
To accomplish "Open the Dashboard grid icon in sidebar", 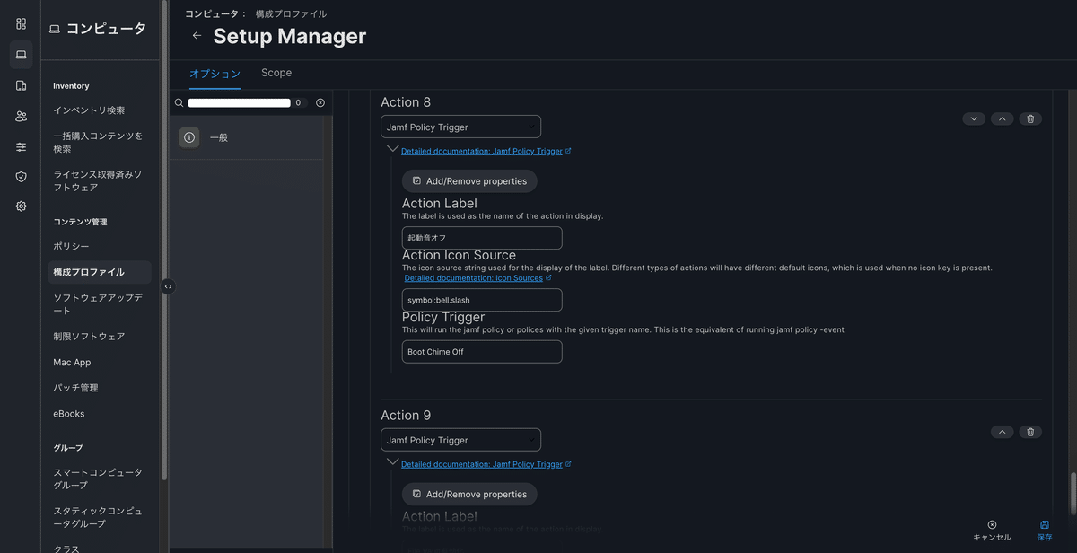I will pyautogui.click(x=21, y=23).
